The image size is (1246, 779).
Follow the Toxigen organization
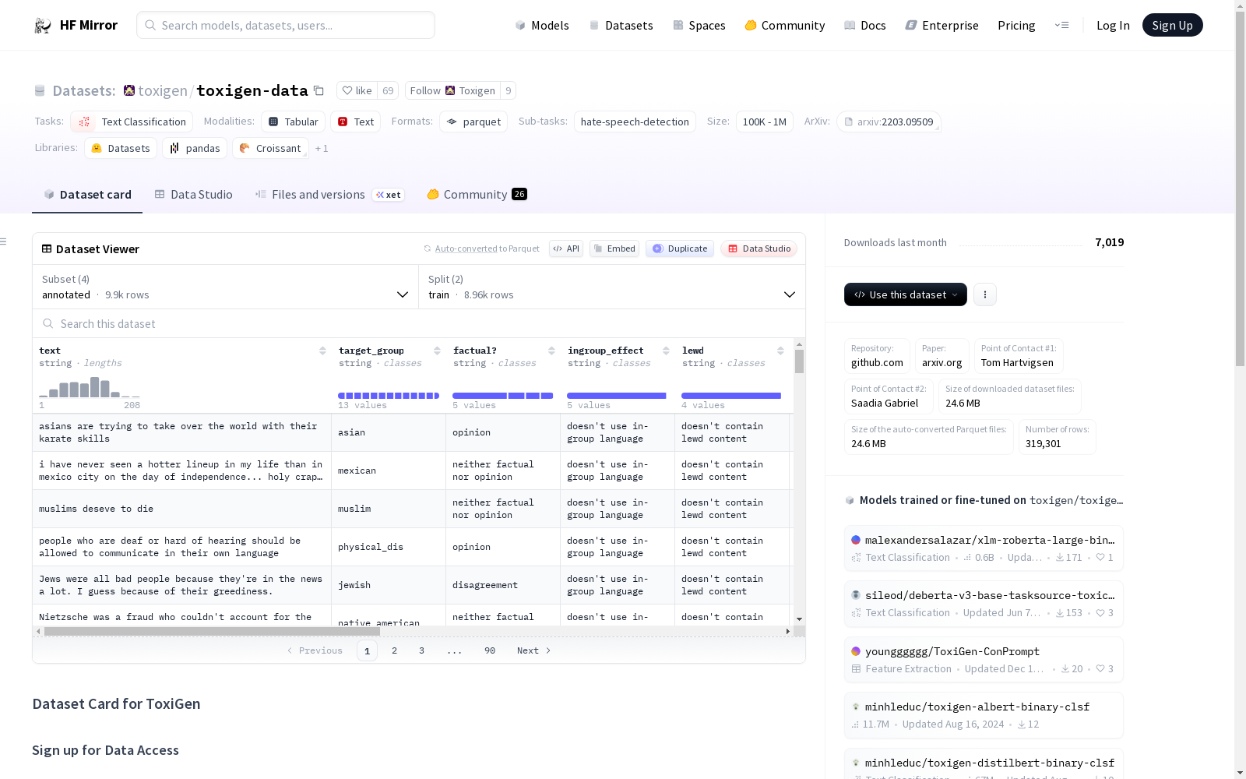tap(452, 90)
